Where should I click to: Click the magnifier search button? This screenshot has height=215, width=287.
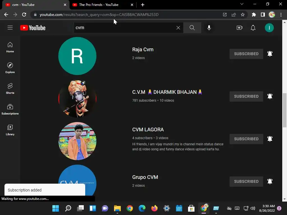[x=192, y=28]
